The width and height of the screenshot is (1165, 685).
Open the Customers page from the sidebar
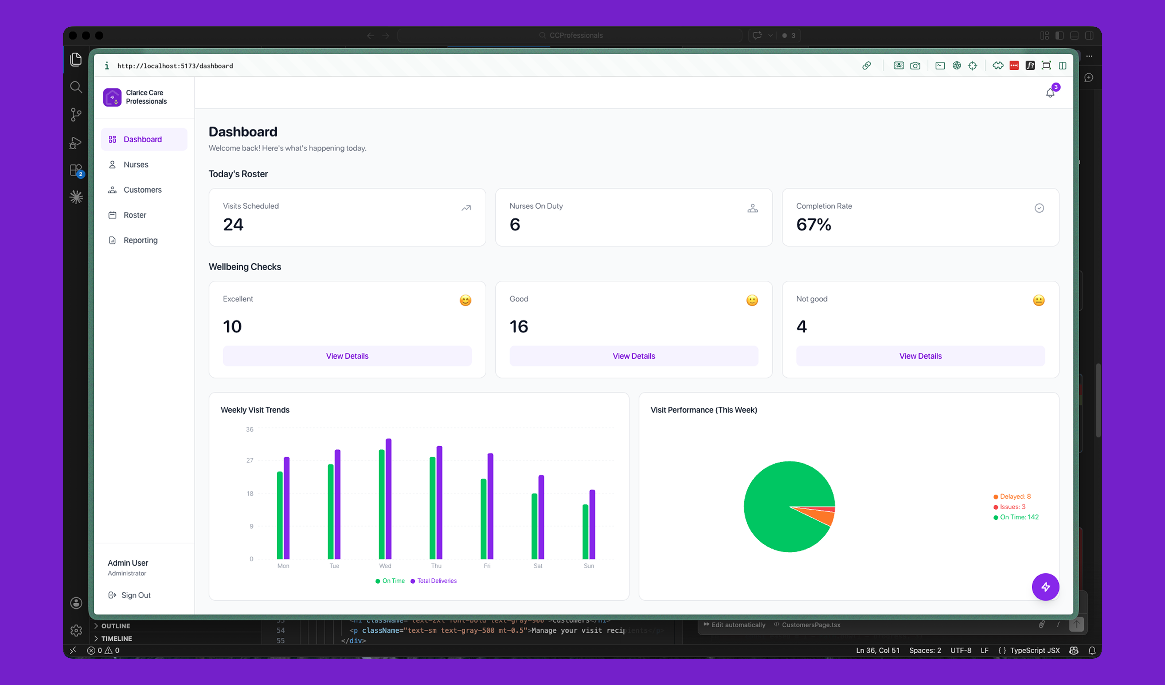click(142, 189)
